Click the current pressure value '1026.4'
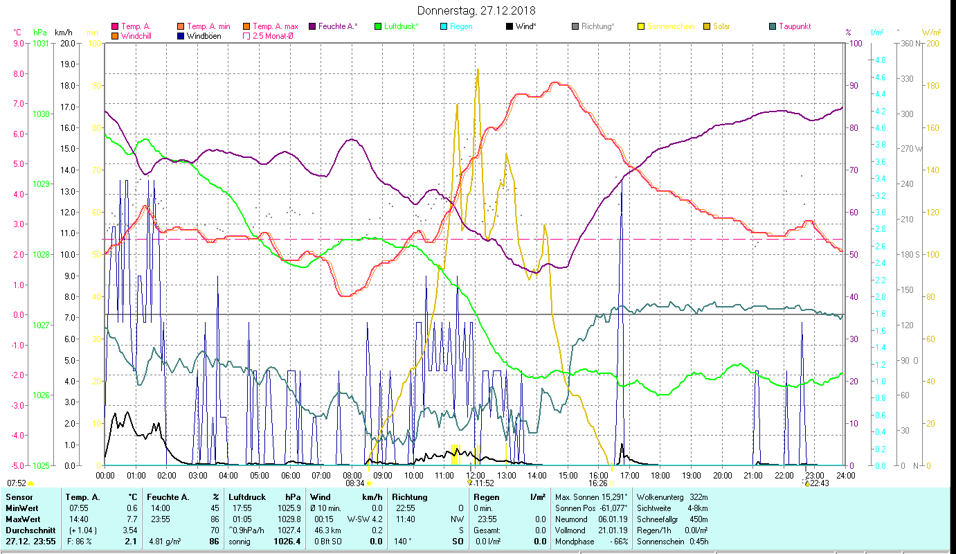The height and width of the screenshot is (554, 956). coord(287,542)
